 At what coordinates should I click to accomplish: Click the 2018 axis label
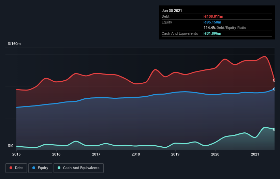136,154
